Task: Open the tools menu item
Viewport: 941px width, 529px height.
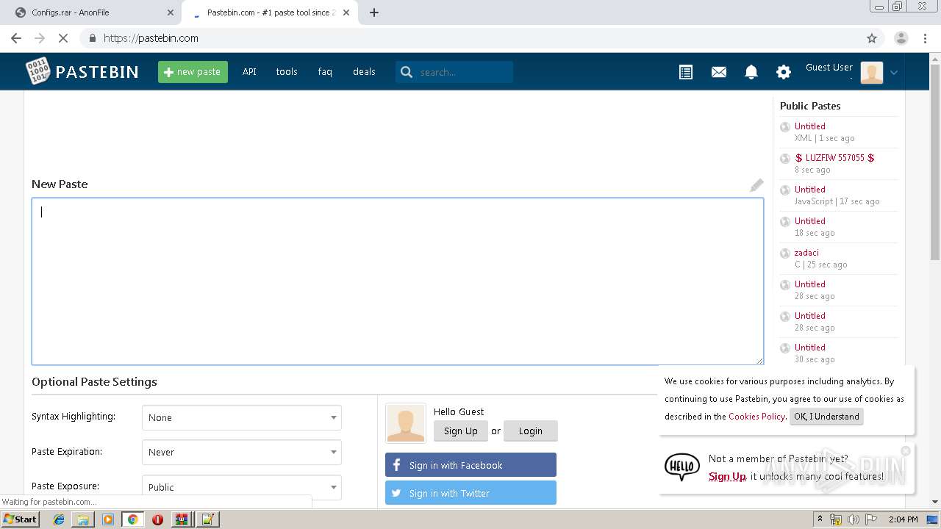Action: pyautogui.click(x=287, y=71)
